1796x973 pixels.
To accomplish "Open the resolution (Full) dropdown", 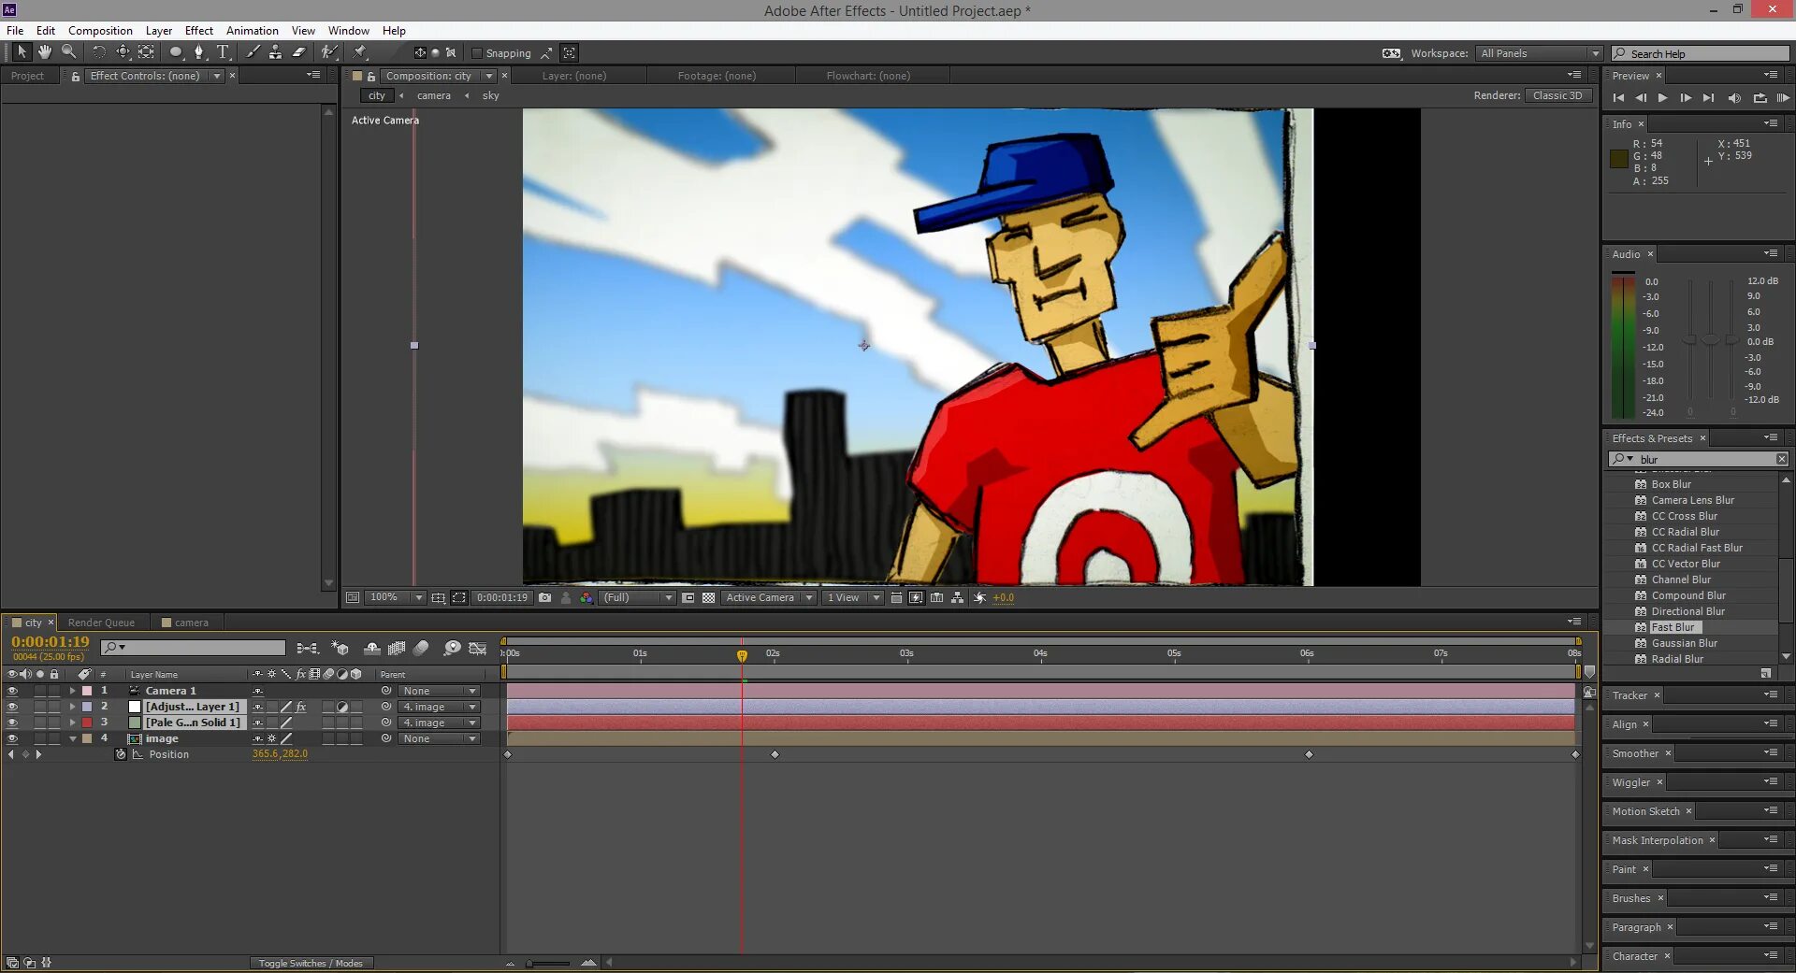I will (637, 597).
